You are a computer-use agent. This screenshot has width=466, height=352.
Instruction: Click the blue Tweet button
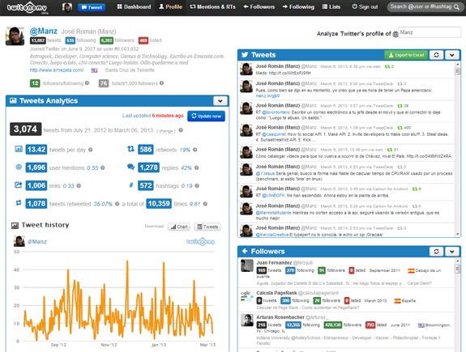click(x=92, y=7)
